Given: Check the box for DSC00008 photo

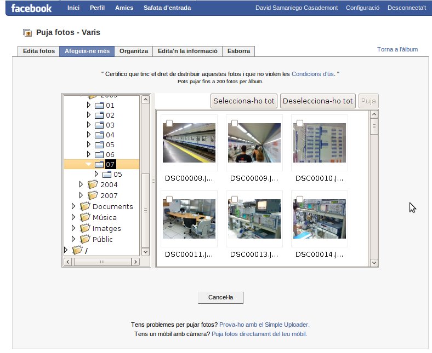Looking at the screenshot, I should [x=169, y=123].
